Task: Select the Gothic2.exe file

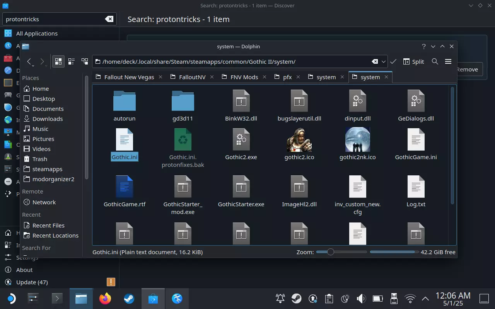Action: click(x=241, y=144)
